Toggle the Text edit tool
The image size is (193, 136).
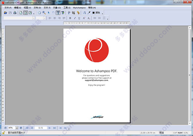58,13
